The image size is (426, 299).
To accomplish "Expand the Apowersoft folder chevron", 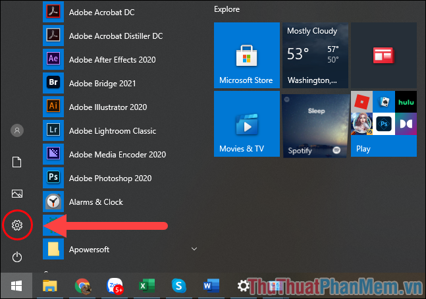I will coord(194,249).
